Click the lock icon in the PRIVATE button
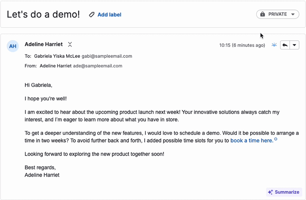The height and width of the screenshot is (200, 306). tap(262, 14)
